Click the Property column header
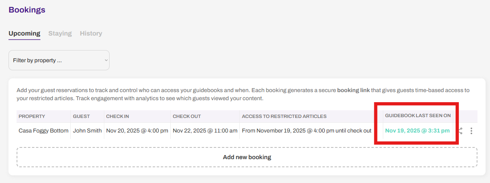 coord(32,116)
